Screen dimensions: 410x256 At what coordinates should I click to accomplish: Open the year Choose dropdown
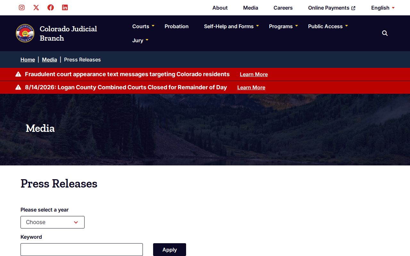click(53, 222)
